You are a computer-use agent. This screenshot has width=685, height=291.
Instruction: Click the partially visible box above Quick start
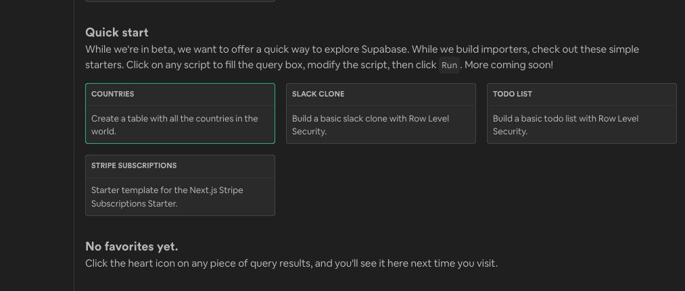click(x=180, y=1)
